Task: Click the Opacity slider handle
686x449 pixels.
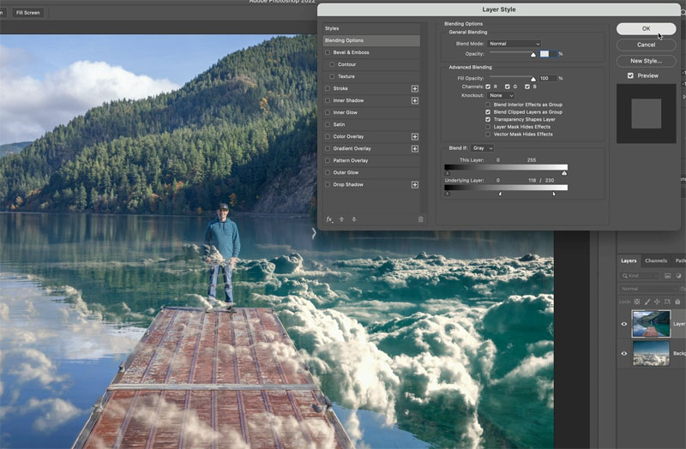Action: (x=533, y=55)
